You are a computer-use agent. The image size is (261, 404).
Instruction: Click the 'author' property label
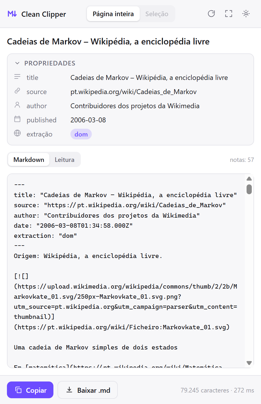37,106
